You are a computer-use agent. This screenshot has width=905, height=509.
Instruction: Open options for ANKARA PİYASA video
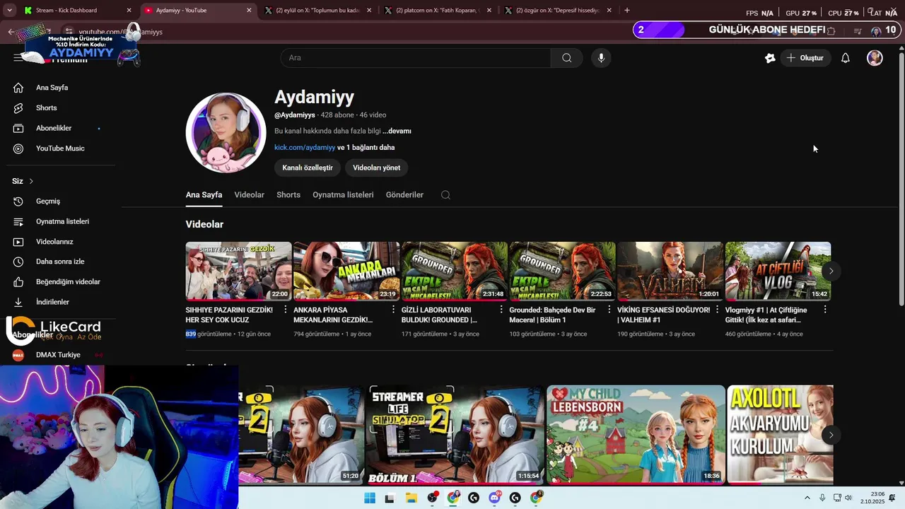coord(393,310)
